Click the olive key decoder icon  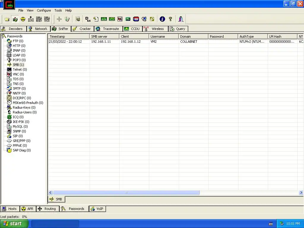tap(152, 19)
